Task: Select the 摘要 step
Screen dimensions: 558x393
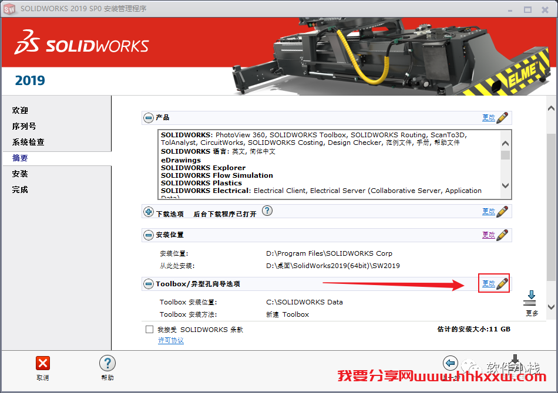Action: click(20, 158)
